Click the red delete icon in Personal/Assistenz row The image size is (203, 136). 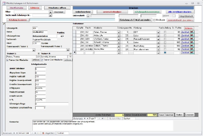(192, 39)
